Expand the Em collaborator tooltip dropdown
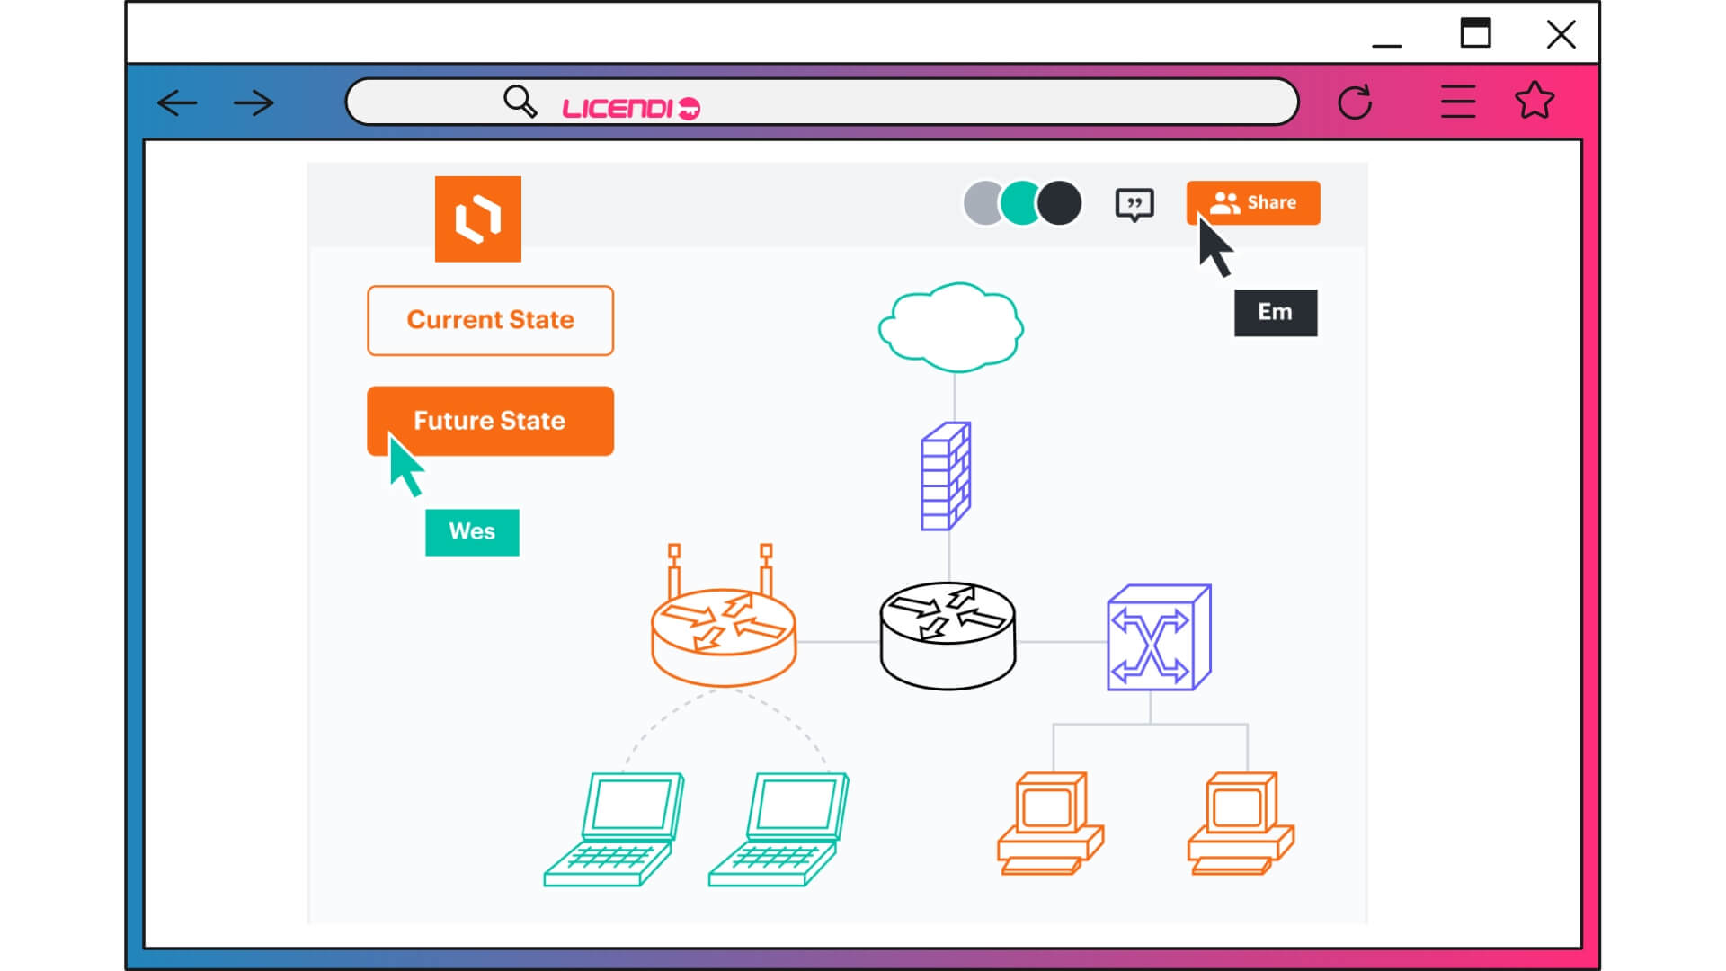Viewport: 1726px width, 971px height. [1275, 312]
